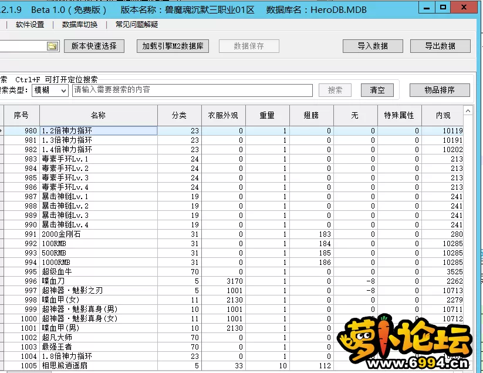Open the 常见问题解疑 menu
Screen dimensions: 483x373
click(x=137, y=25)
